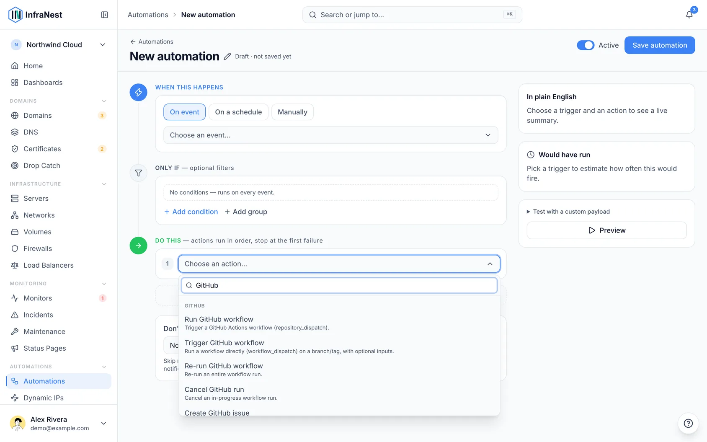This screenshot has height=442, width=707.
Task: Choose Re-run GitHub workflow action
Action: (339, 370)
